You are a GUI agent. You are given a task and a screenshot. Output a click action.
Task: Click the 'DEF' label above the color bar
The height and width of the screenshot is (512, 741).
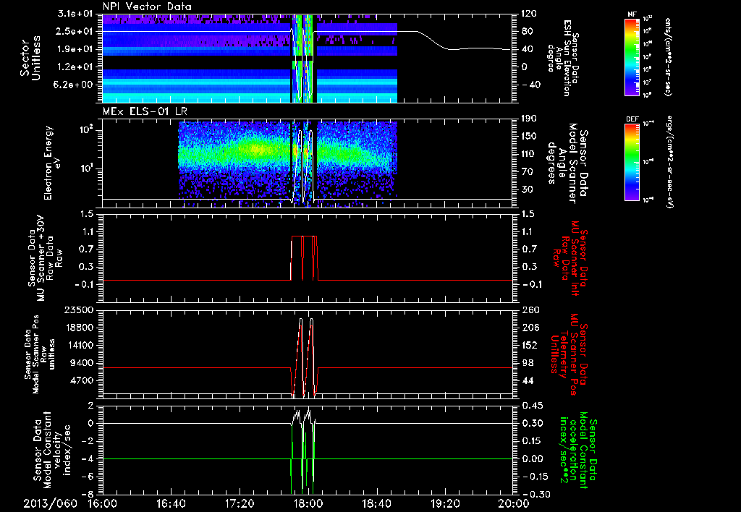click(x=632, y=119)
